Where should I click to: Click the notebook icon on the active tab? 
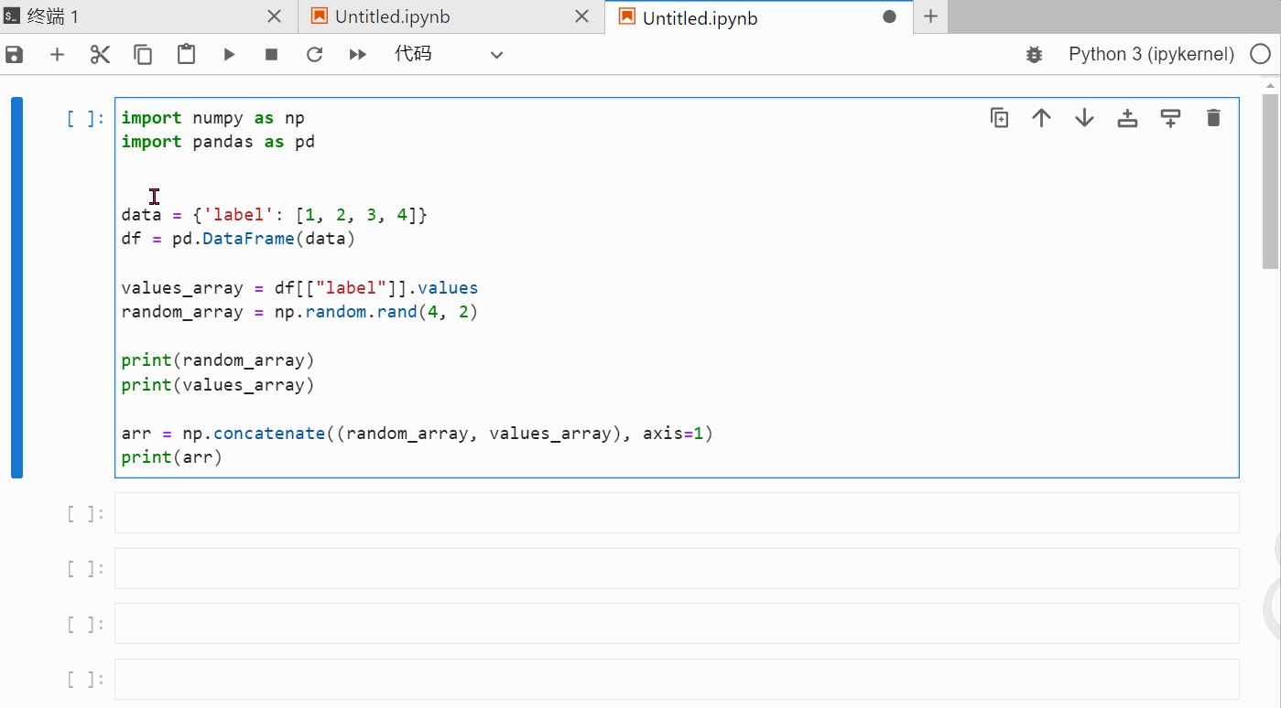[627, 16]
